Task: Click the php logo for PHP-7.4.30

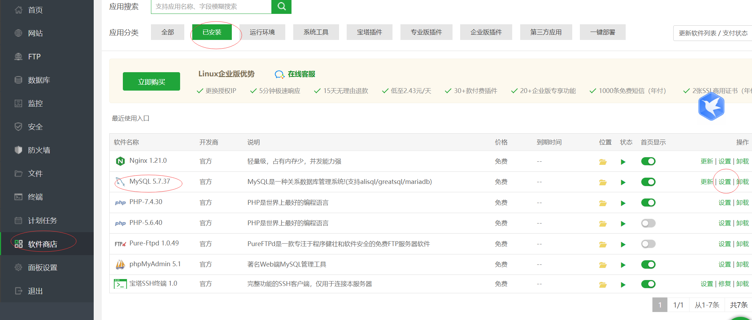Action: 120,203
